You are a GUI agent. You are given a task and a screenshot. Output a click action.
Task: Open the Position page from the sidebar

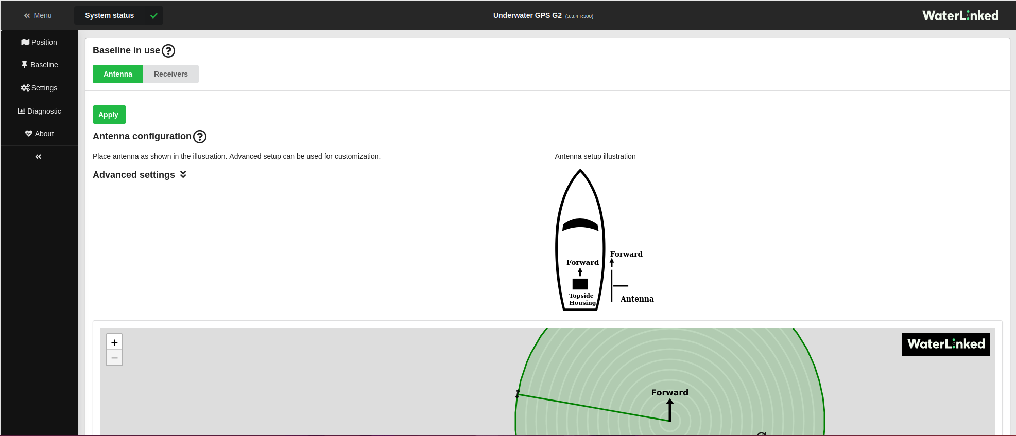pos(39,42)
